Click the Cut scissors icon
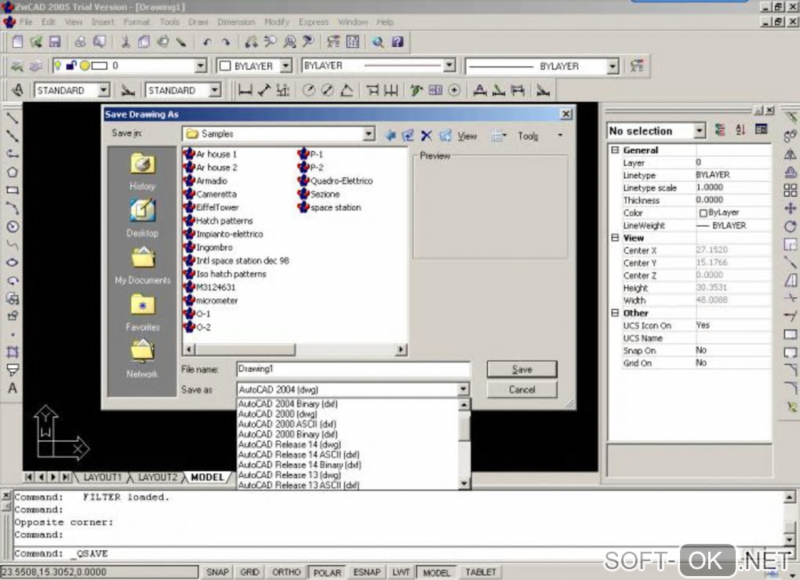Image resolution: width=800 pixels, height=580 pixels. [x=125, y=42]
